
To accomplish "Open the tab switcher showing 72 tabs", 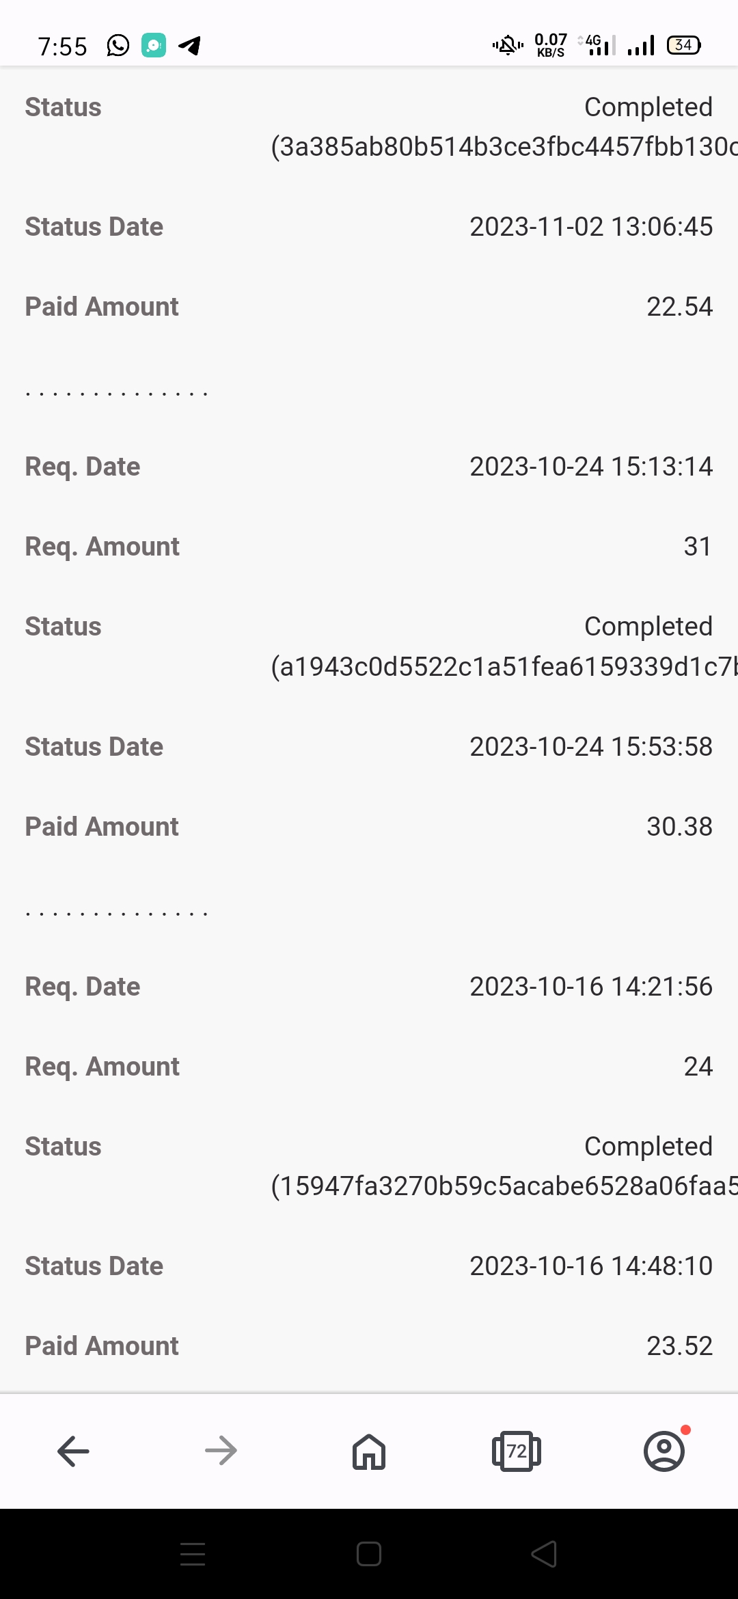I will tap(517, 1451).
